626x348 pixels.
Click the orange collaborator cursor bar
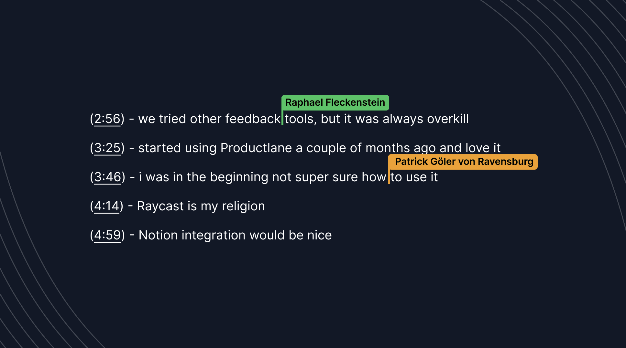389,177
